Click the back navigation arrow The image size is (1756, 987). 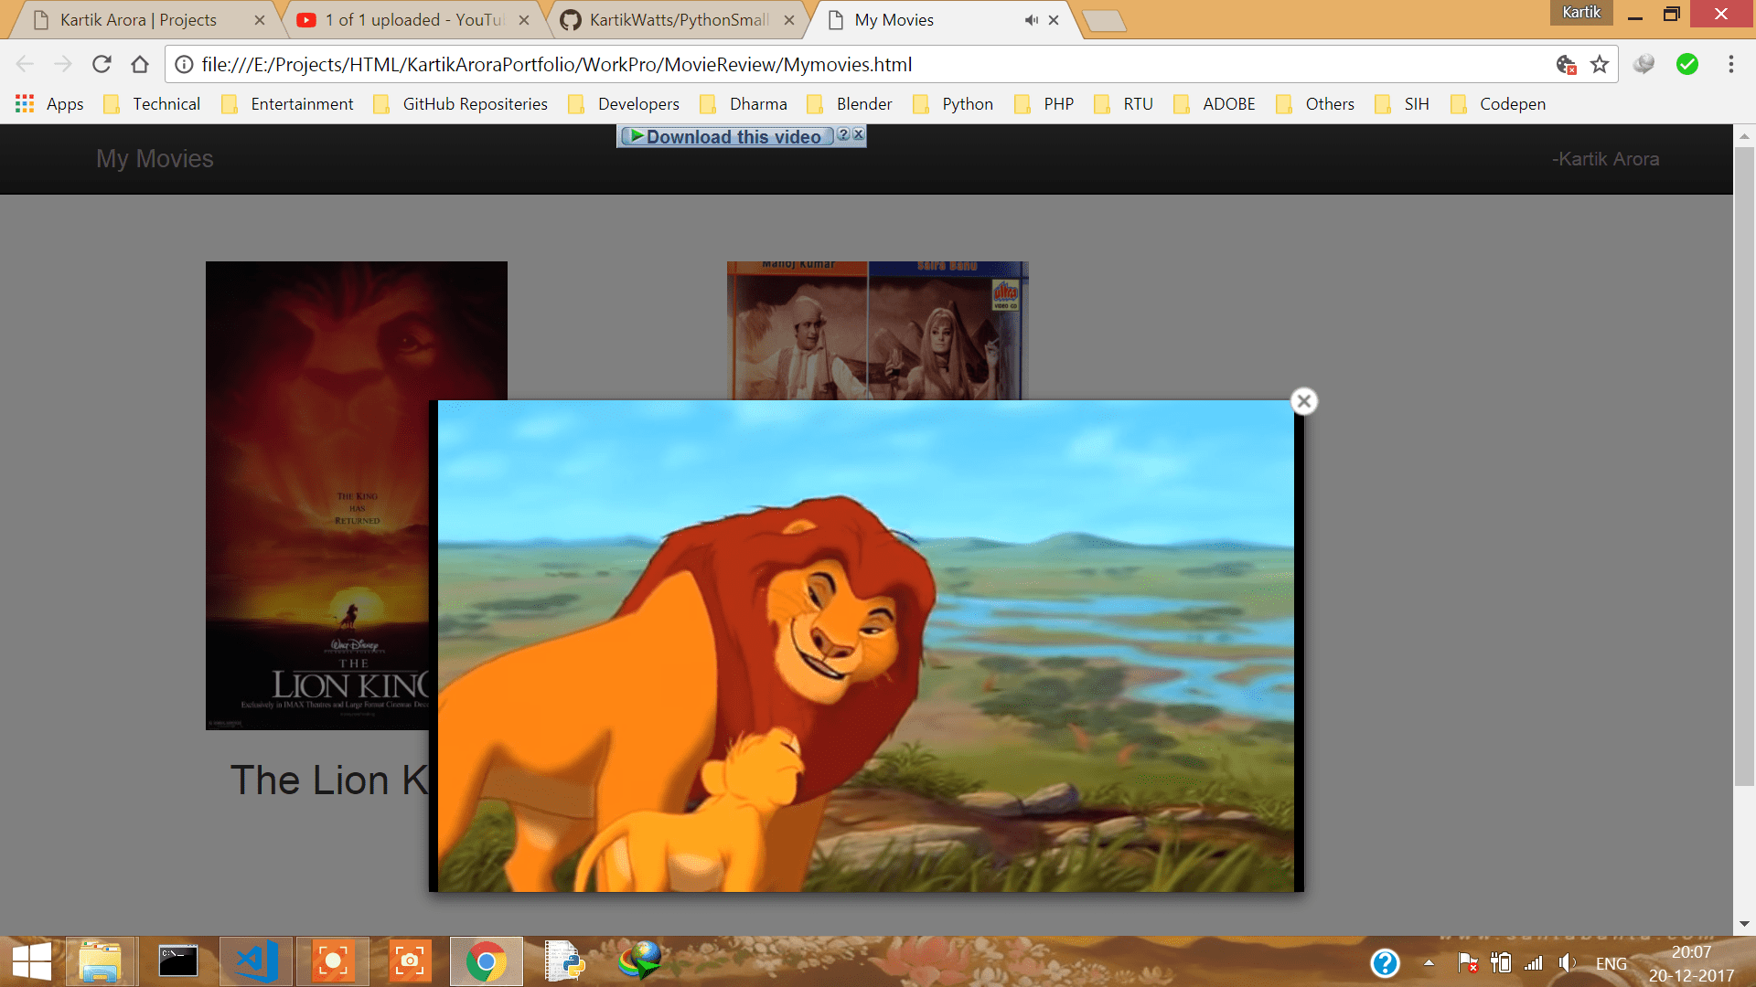[25, 64]
